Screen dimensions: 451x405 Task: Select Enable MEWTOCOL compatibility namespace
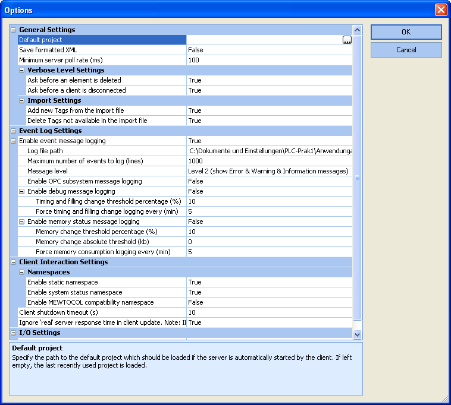click(x=107, y=302)
